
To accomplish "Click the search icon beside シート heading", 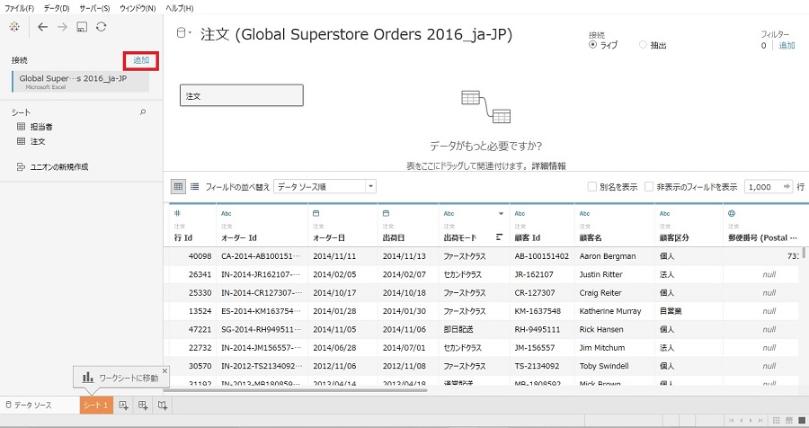I will click(x=142, y=112).
